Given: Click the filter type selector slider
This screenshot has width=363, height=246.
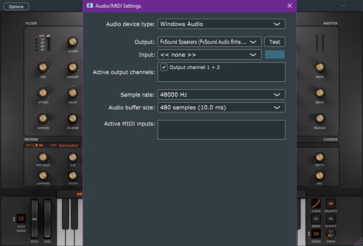Looking at the screenshot, I should click(x=49, y=43).
